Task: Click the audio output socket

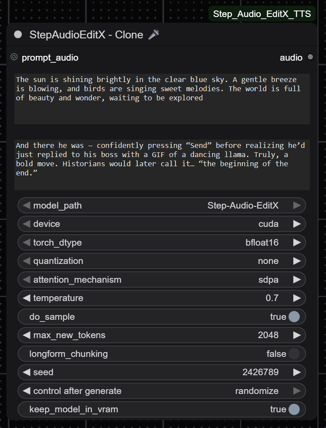Action: coord(310,57)
